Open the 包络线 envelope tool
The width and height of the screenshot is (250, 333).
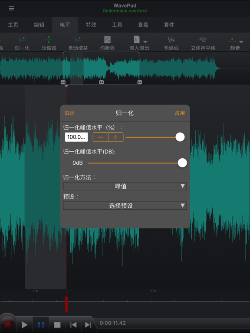coord(171,43)
